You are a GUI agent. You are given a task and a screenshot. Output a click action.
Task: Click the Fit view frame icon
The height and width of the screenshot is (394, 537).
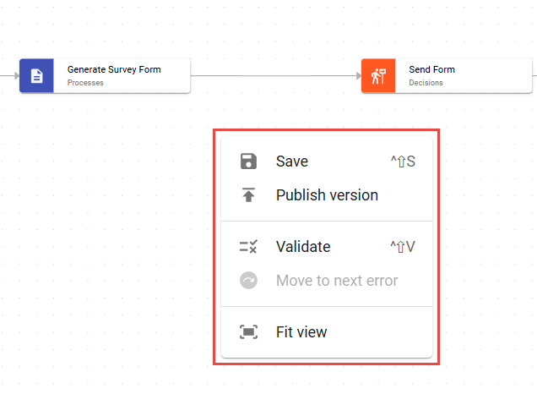click(x=248, y=332)
